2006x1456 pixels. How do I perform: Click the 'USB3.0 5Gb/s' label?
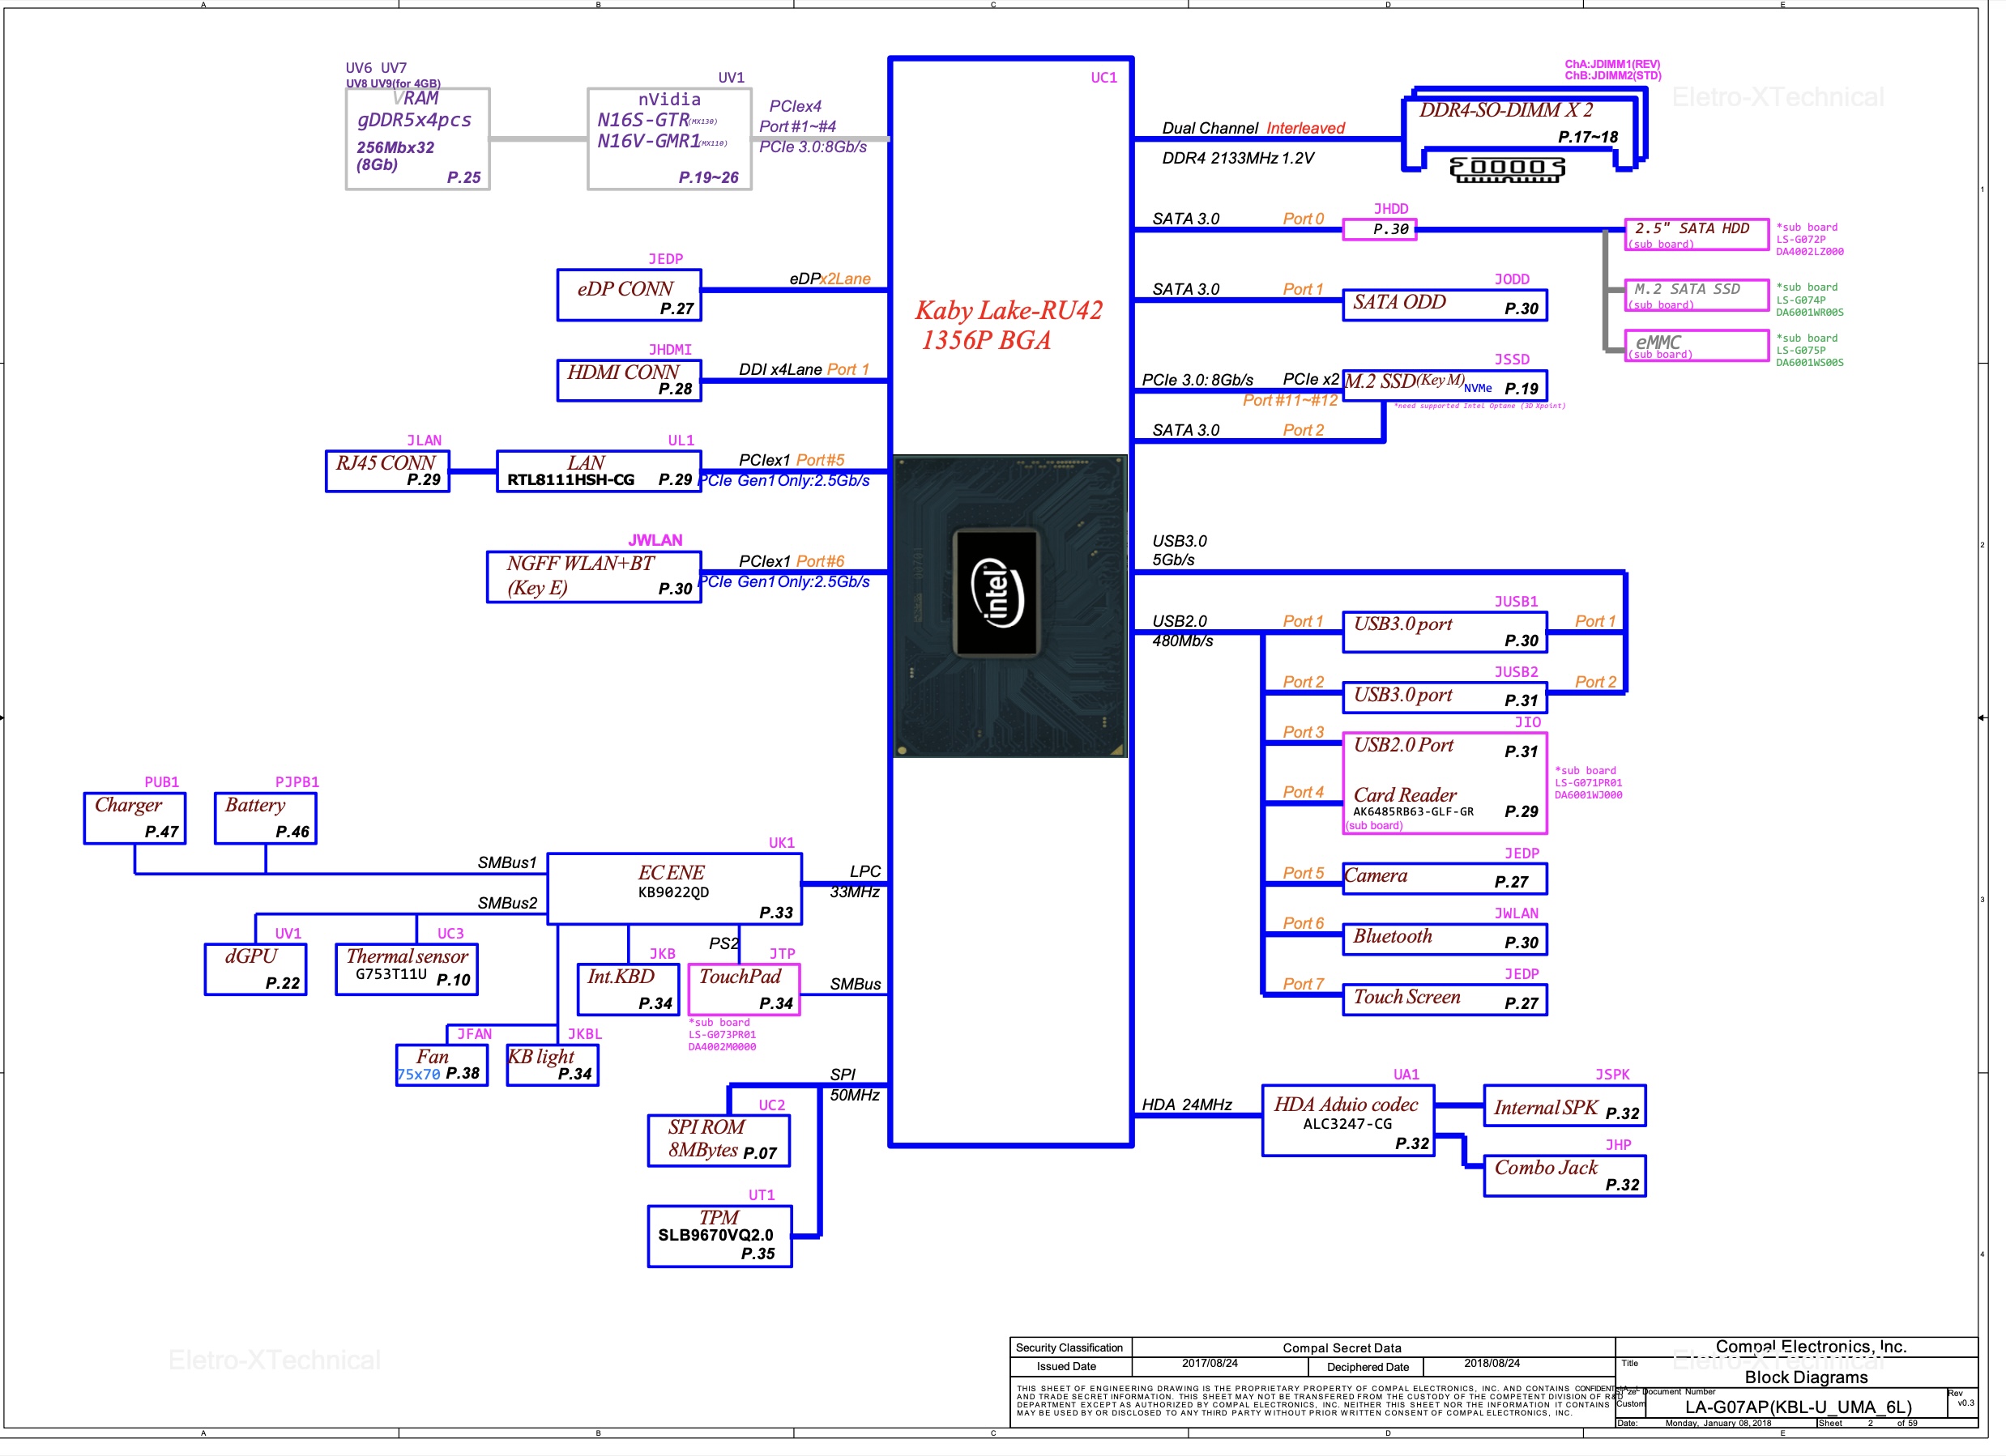[x=1178, y=550]
